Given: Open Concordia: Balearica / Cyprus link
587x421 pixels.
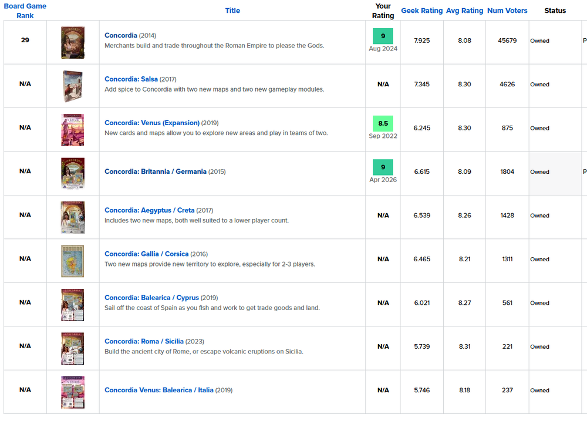Looking at the screenshot, I should pos(151,298).
